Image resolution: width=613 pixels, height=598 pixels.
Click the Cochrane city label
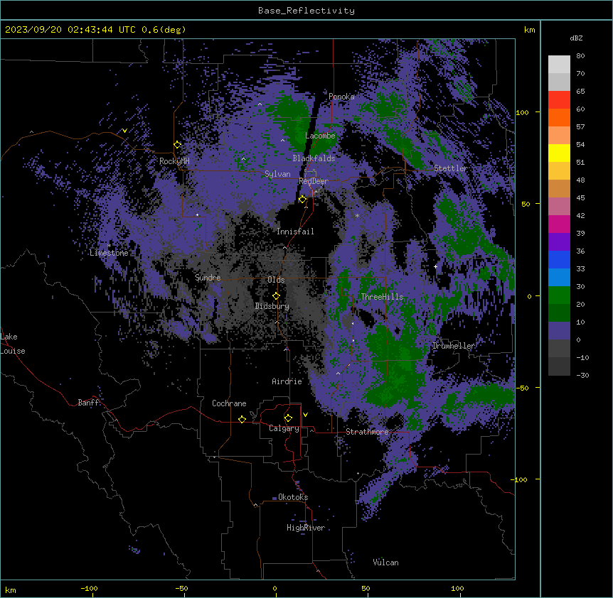(229, 403)
